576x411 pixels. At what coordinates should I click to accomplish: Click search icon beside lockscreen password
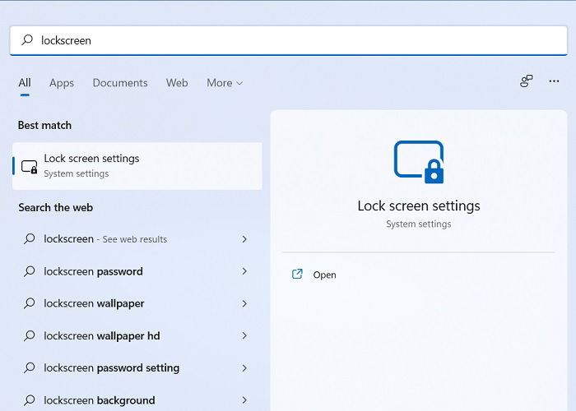pyautogui.click(x=30, y=271)
